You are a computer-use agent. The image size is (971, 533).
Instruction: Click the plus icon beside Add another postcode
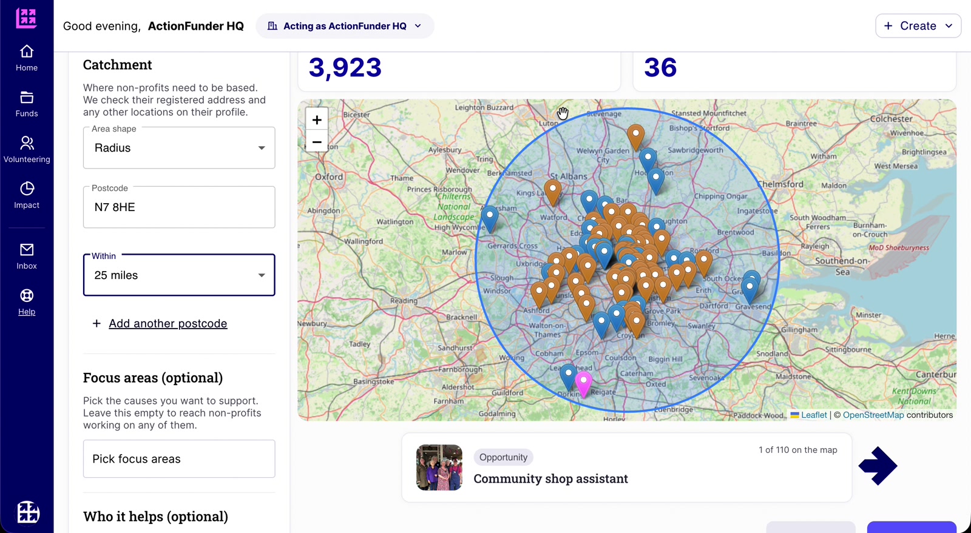coord(96,323)
